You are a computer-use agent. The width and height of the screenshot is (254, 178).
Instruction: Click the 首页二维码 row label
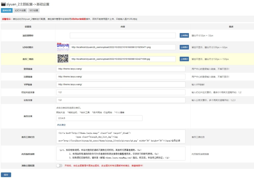point(28,59)
